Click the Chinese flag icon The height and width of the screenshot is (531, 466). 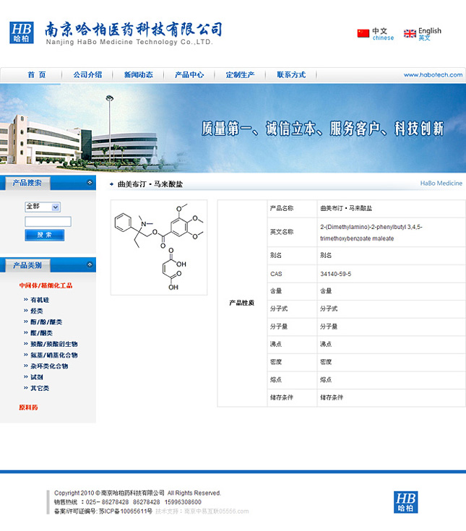[363, 33]
